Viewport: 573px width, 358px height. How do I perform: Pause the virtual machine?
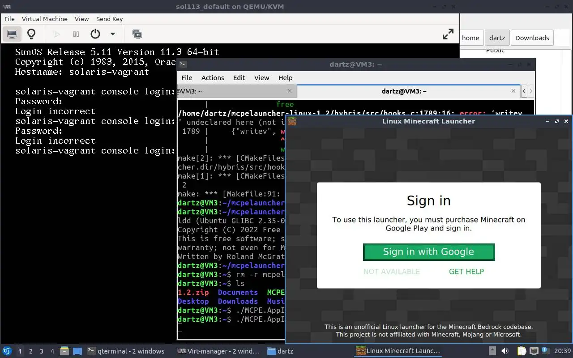pyautogui.click(x=76, y=34)
